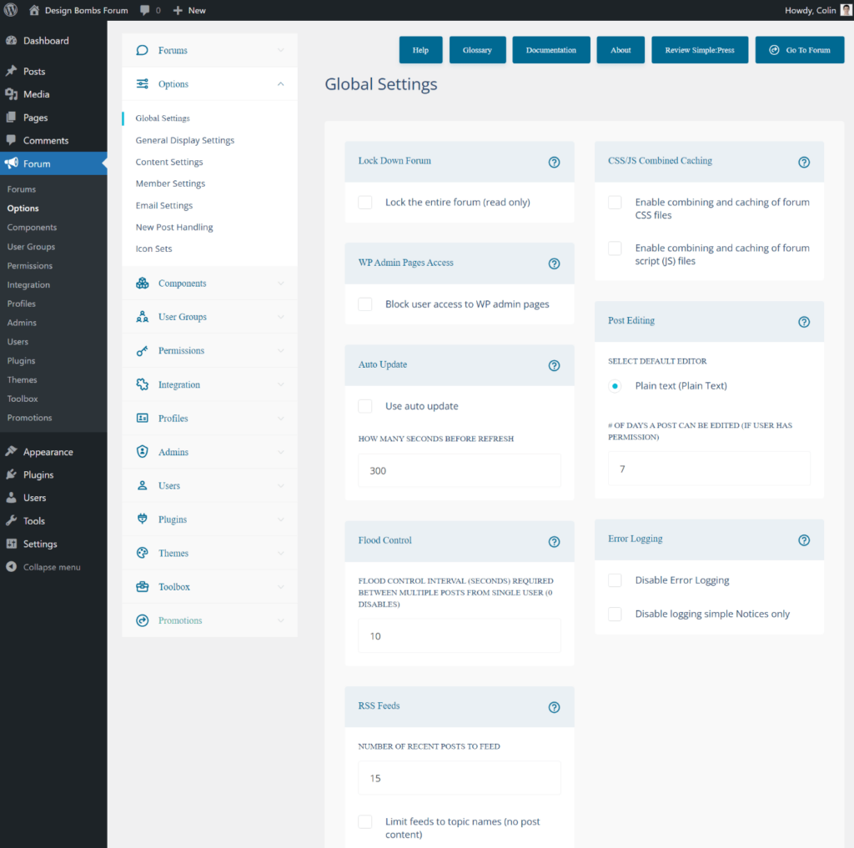Check Disable Error Logging

tap(615, 580)
